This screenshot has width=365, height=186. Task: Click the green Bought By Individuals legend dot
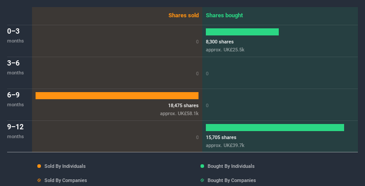(202, 166)
